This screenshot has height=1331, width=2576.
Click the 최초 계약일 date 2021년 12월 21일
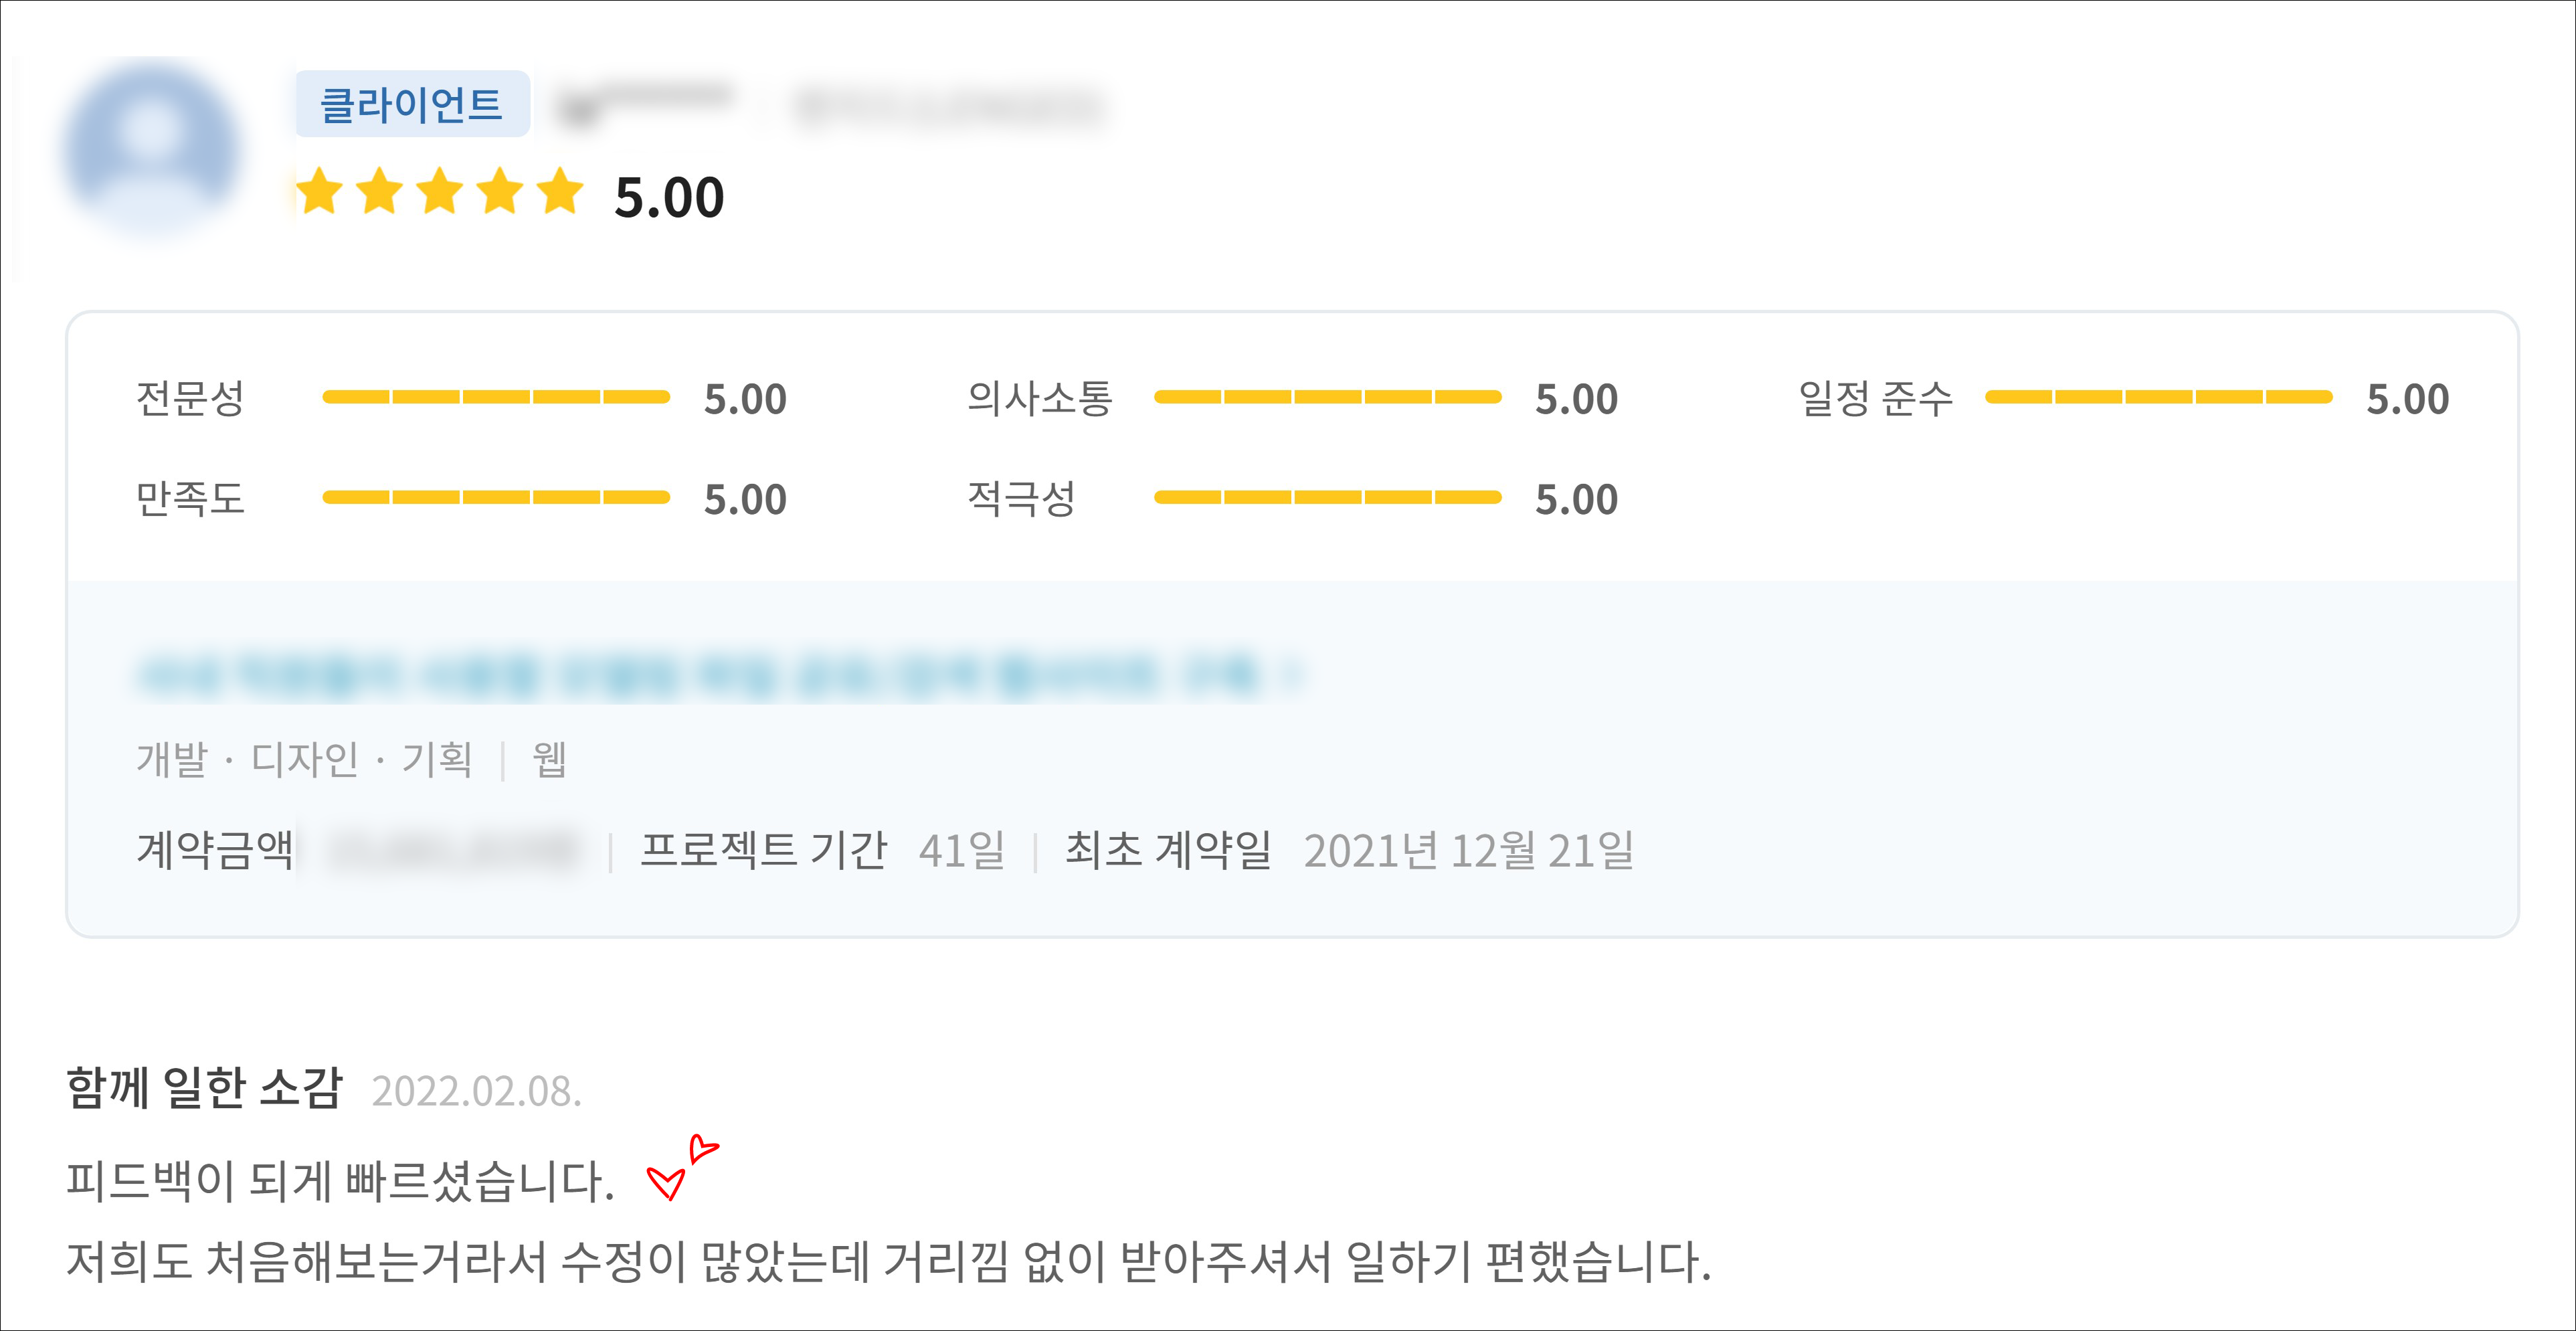click(x=1468, y=850)
